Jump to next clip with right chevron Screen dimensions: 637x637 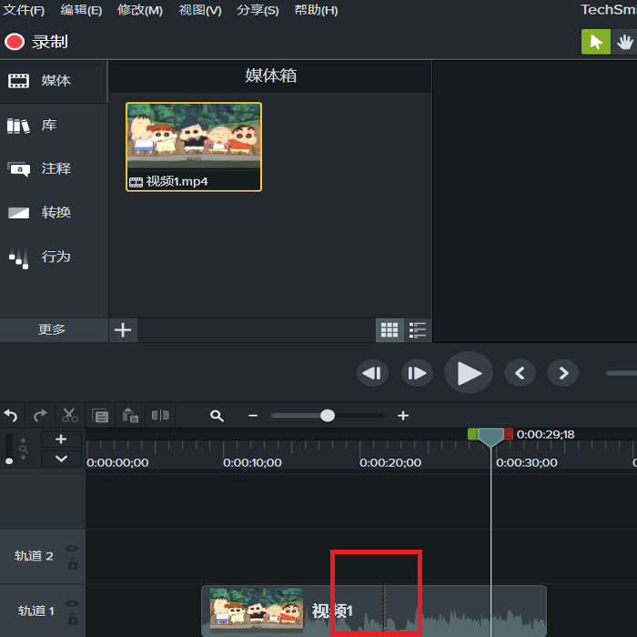pyautogui.click(x=562, y=373)
